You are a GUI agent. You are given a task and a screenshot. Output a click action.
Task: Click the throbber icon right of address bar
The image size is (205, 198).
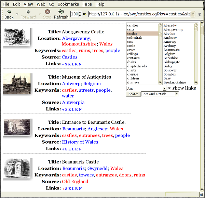(x=200, y=14)
